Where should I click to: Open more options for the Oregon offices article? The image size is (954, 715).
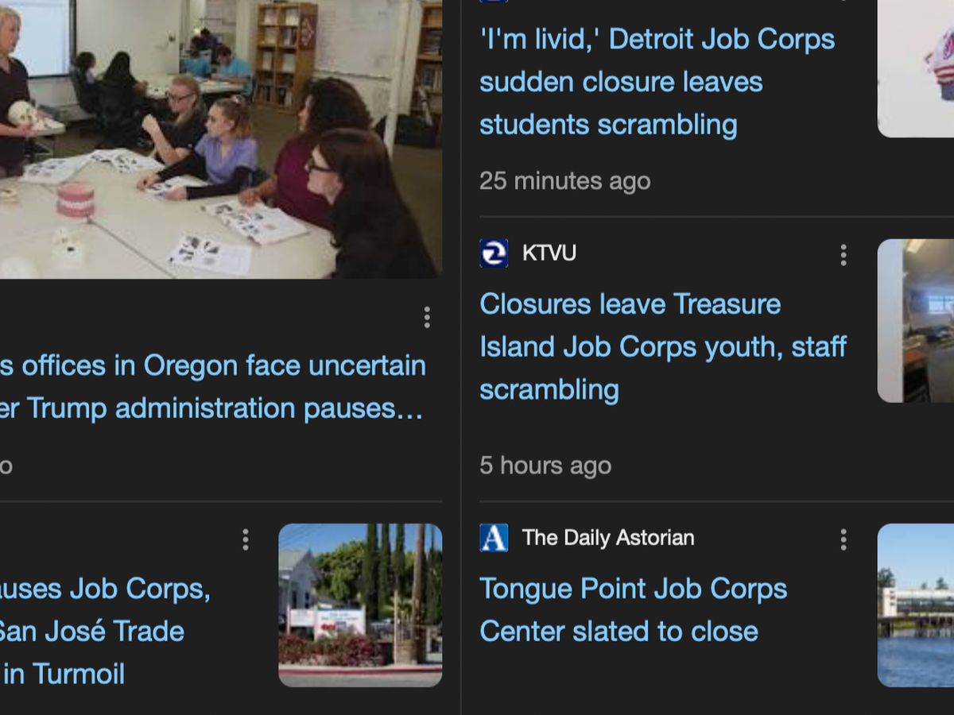(x=427, y=318)
